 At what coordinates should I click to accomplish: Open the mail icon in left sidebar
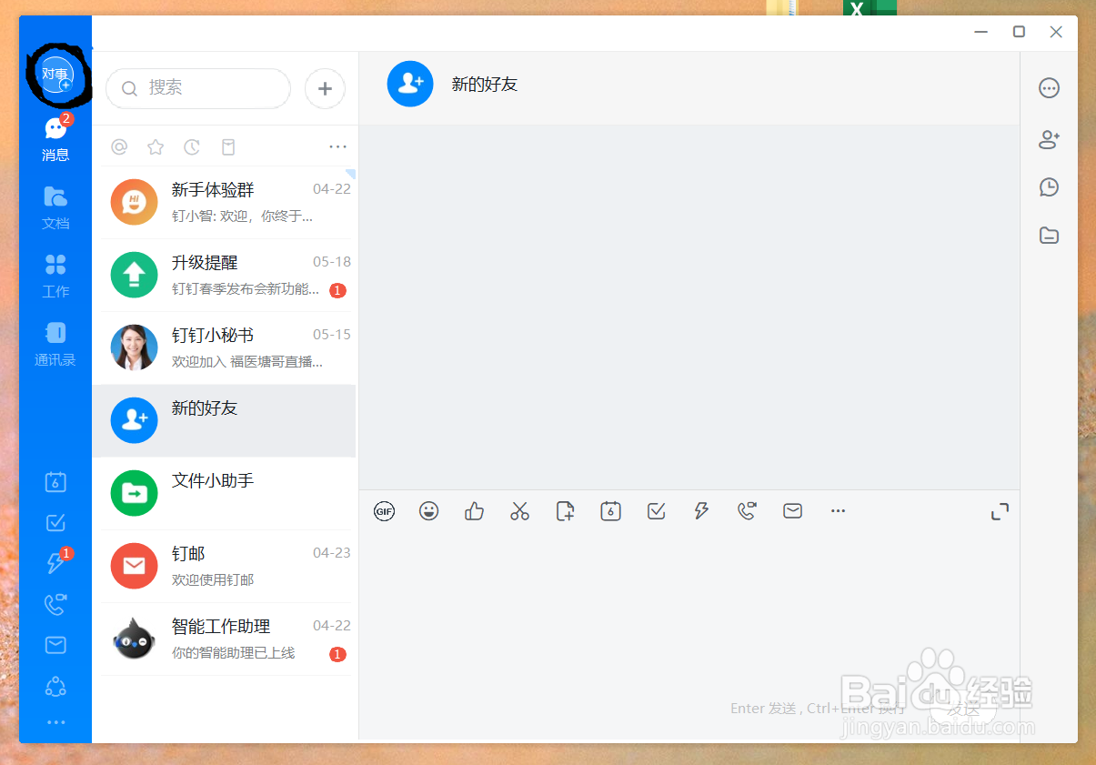click(55, 645)
